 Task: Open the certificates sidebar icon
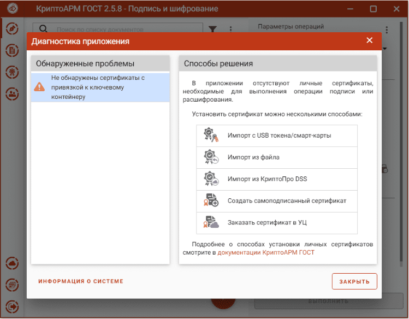[12, 72]
